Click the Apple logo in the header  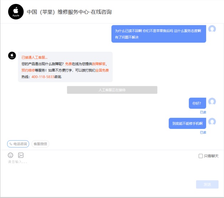[16, 12]
